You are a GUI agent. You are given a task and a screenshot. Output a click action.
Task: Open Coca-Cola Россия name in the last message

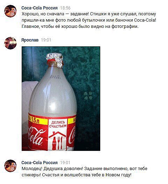[x=39, y=163]
